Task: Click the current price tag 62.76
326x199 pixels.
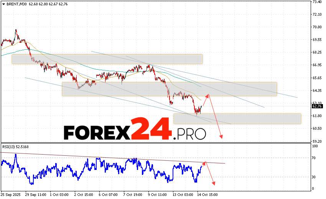Action: (317, 107)
